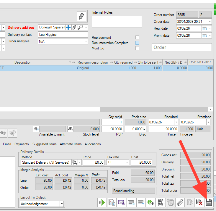Click the greyed tools-with-pencil edit button

pyautogui.click(x=3, y=133)
